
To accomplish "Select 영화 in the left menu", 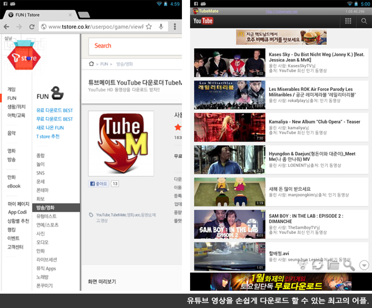I will (x=11, y=151).
